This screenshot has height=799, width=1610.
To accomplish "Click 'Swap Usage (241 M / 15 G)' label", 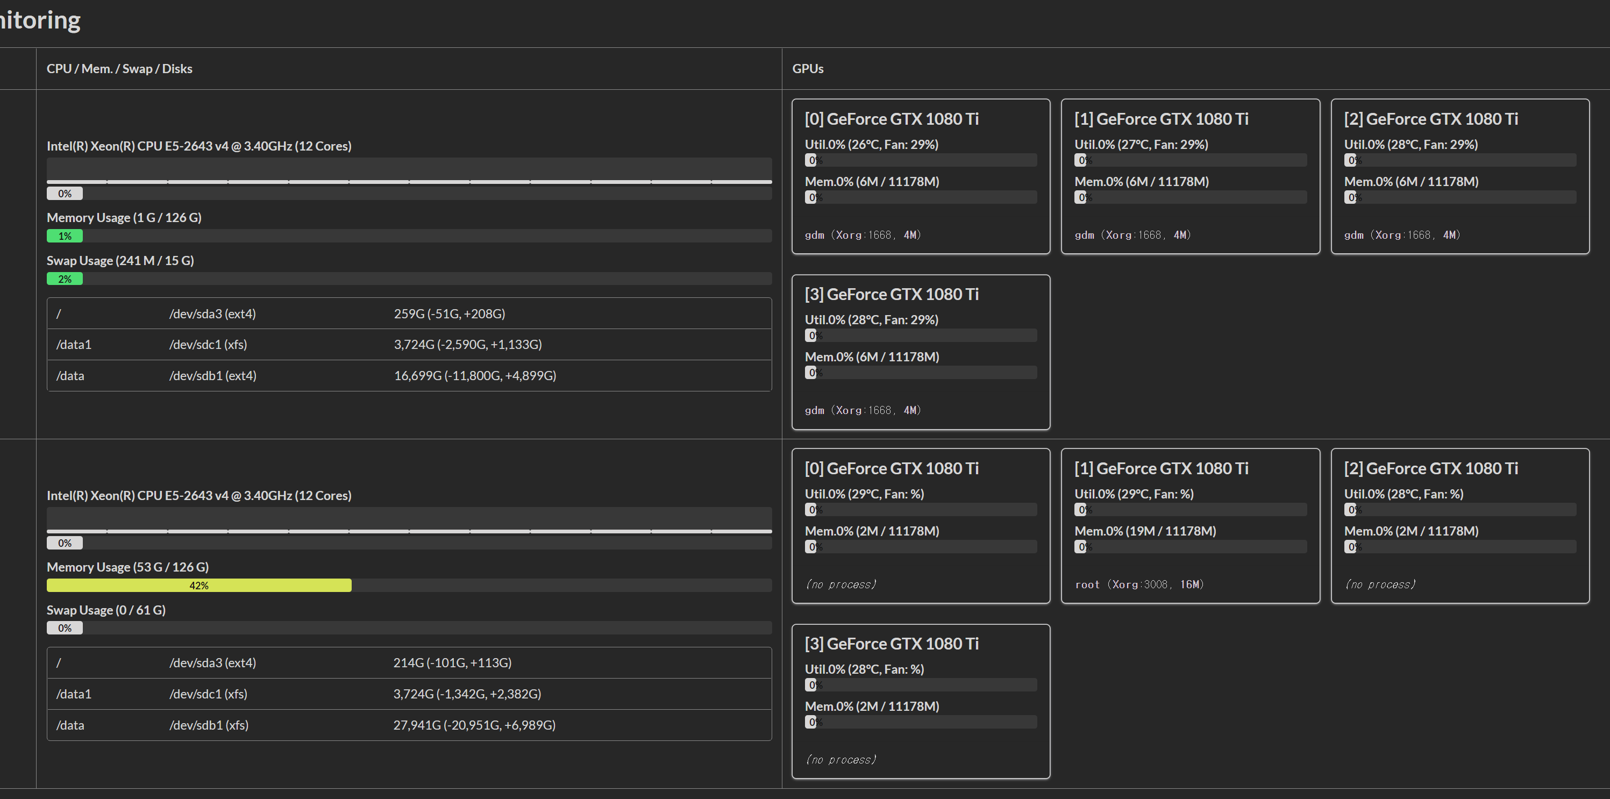I will [x=120, y=260].
